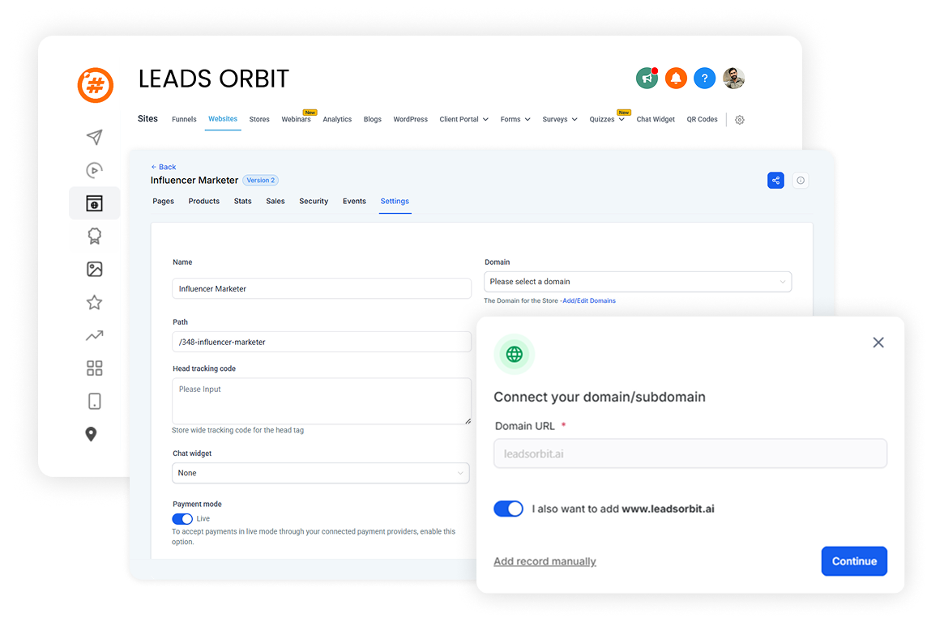Open the Chat Widget tab
Image resolution: width=944 pixels, height=626 pixels.
click(x=656, y=119)
